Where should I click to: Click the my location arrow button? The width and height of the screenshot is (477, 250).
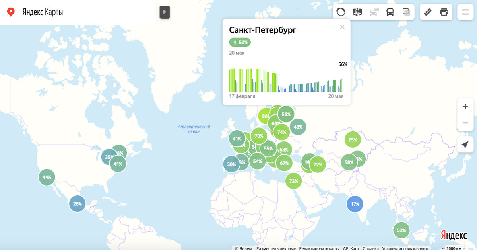pos(465,145)
